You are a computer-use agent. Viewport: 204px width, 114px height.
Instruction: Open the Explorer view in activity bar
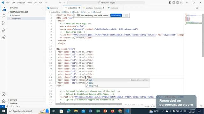point(4,9)
